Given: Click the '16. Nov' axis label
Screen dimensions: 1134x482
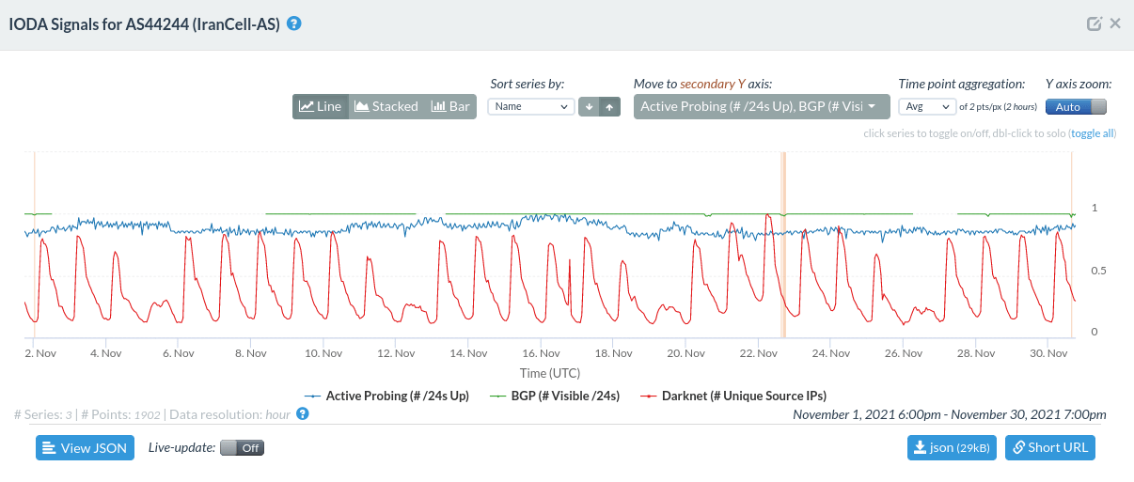Looking at the screenshot, I should point(541,353).
